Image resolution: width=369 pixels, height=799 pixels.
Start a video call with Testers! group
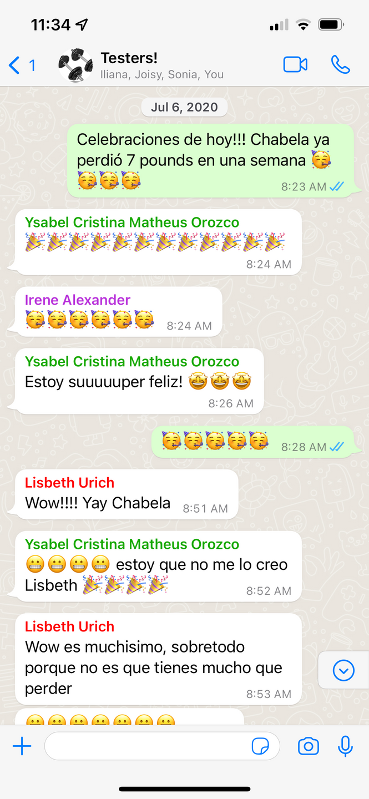(295, 65)
